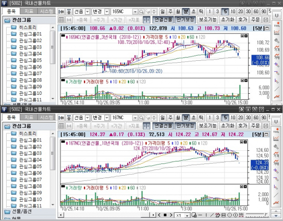This screenshot has width=283, height=221.
Task: Switch to the 시스템 tab in bottom panel
Action: pyautogui.click(x=47, y=116)
